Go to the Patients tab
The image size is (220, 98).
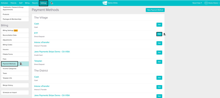(x=14, y=3)
